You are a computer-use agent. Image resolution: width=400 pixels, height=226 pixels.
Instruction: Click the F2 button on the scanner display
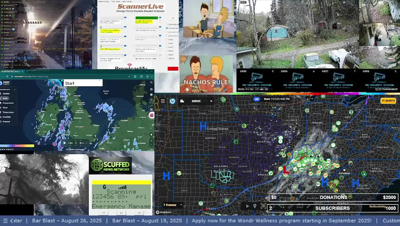[121, 213]
